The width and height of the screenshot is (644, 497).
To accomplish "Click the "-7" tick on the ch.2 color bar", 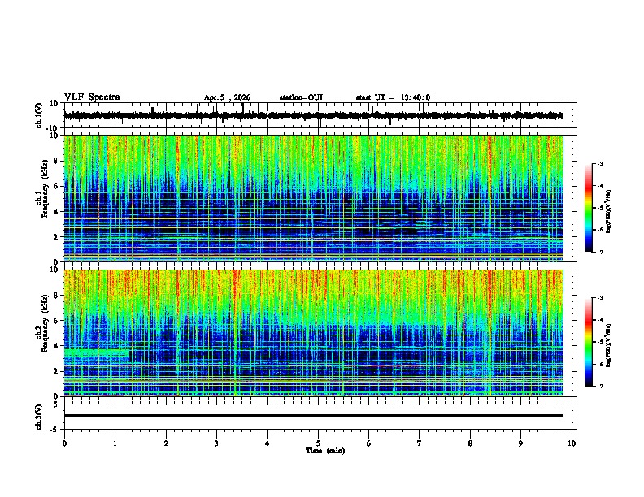I will 599,387.
